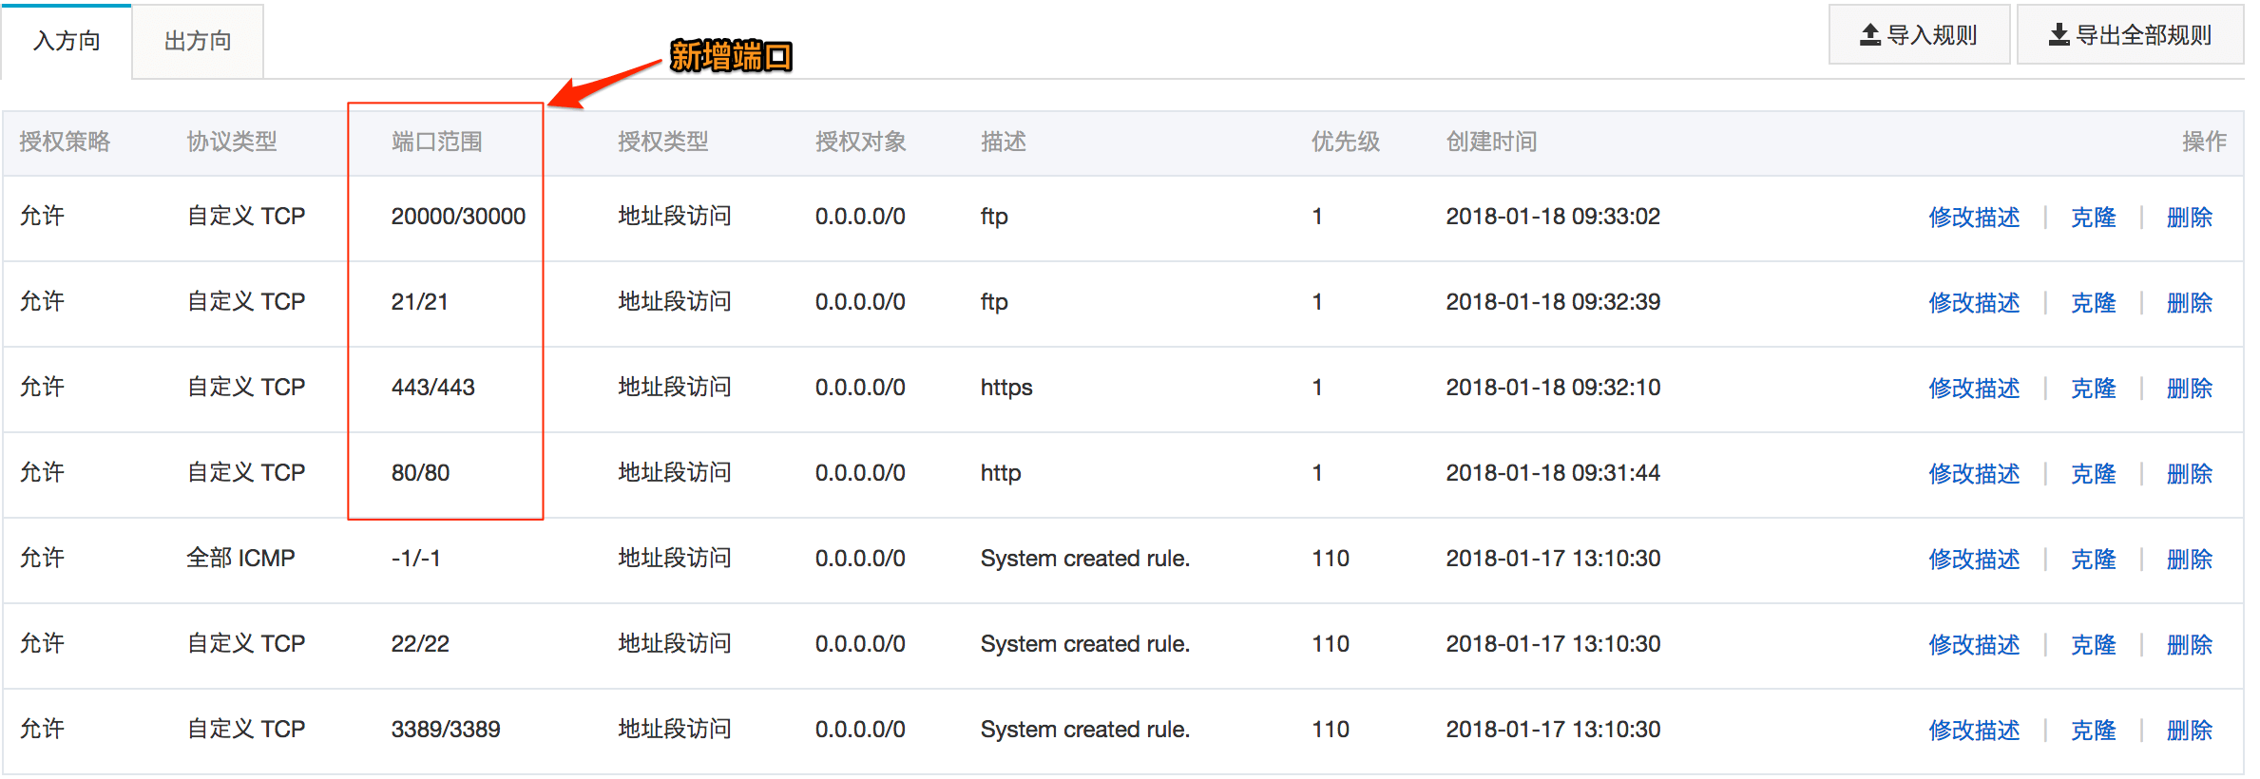Click the 2018-01-18 09:31:44 creation time
The height and width of the screenshot is (779, 2260).
click(x=1553, y=473)
